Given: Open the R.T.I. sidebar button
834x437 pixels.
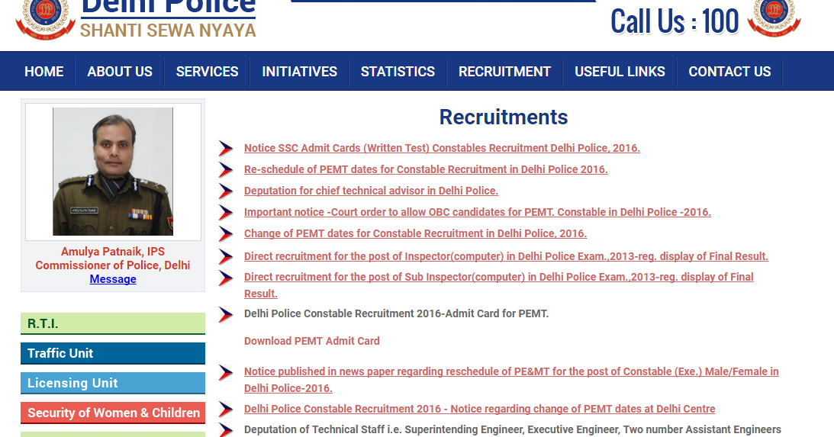Looking at the screenshot, I should pyautogui.click(x=113, y=323).
